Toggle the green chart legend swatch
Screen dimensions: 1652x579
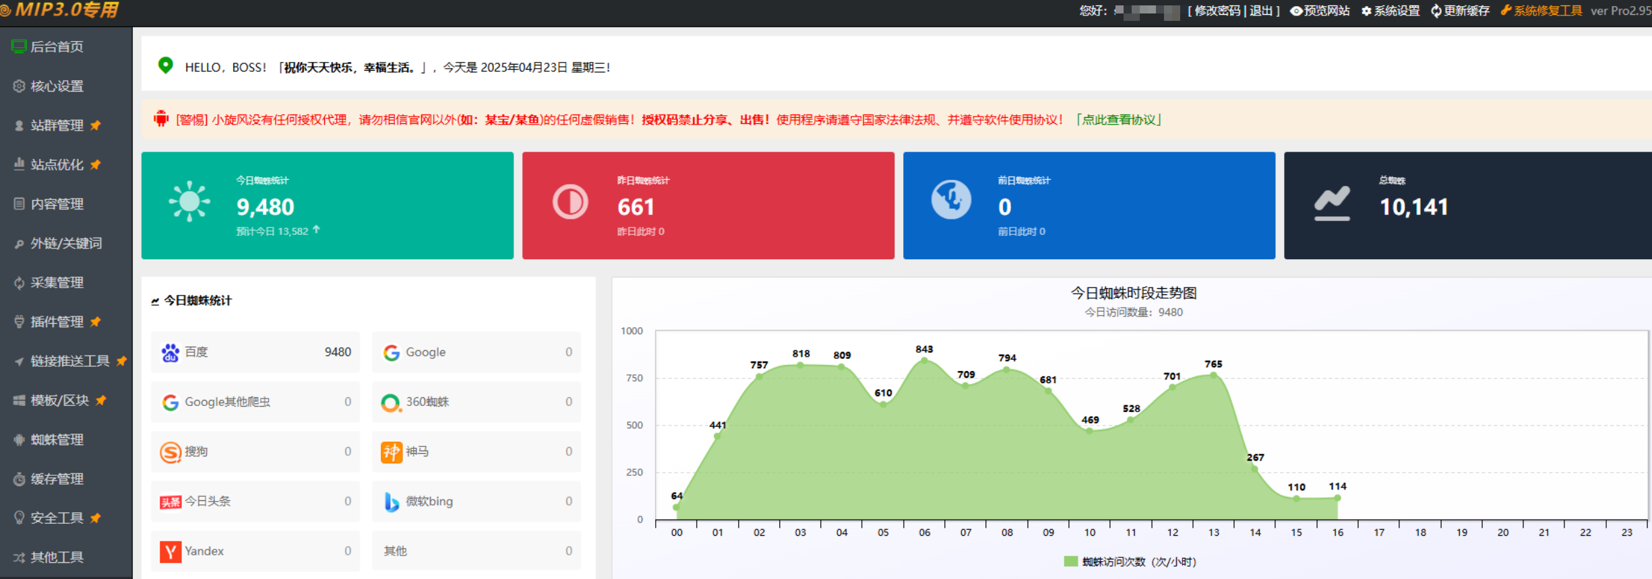click(1070, 561)
